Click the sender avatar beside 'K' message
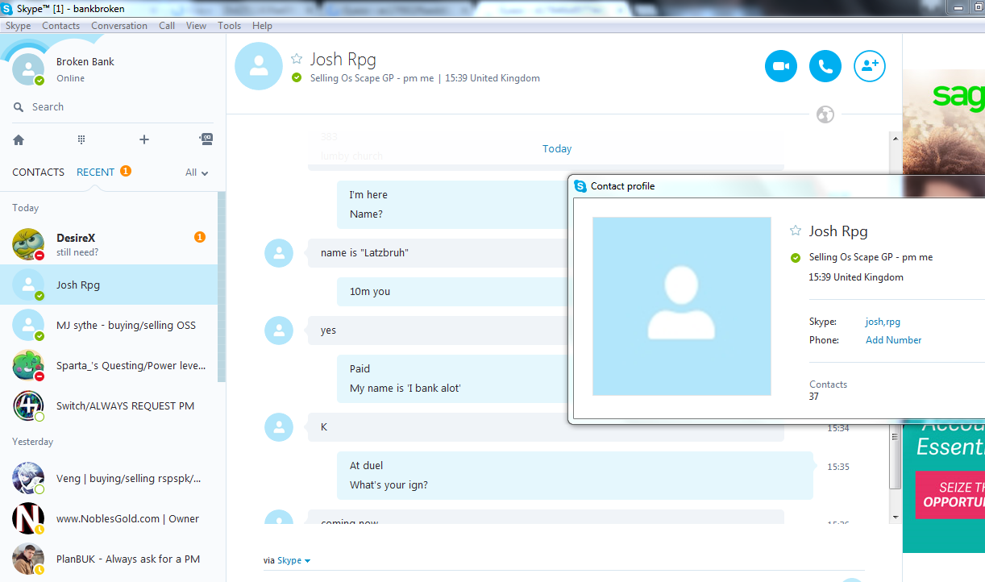The width and height of the screenshot is (985, 582). [x=279, y=427]
